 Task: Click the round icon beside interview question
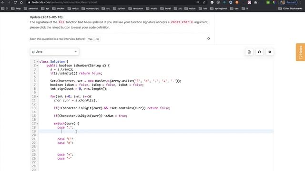[209, 38]
